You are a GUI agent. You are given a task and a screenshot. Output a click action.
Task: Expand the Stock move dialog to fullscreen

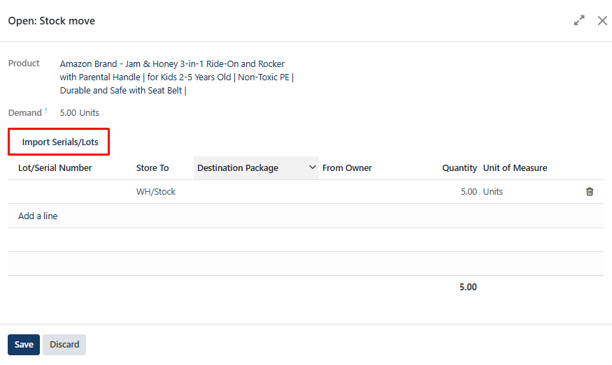pos(579,21)
